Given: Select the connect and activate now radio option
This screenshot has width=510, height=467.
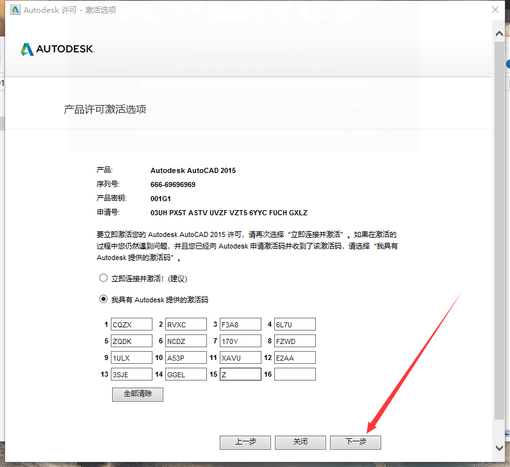Looking at the screenshot, I should [103, 278].
